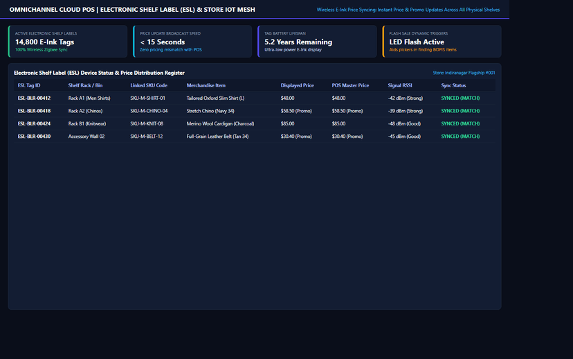Click the ESL Device Status register heading
The width and height of the screenshot is (573, 359).
click(99, 73)
